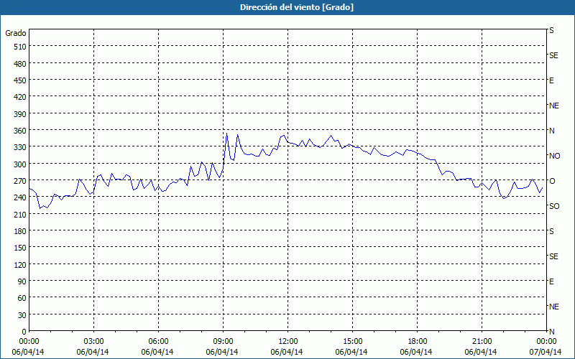Click the 00:00 label above 07/04/14
Screen dimensions: 575x359
(546, 342)
